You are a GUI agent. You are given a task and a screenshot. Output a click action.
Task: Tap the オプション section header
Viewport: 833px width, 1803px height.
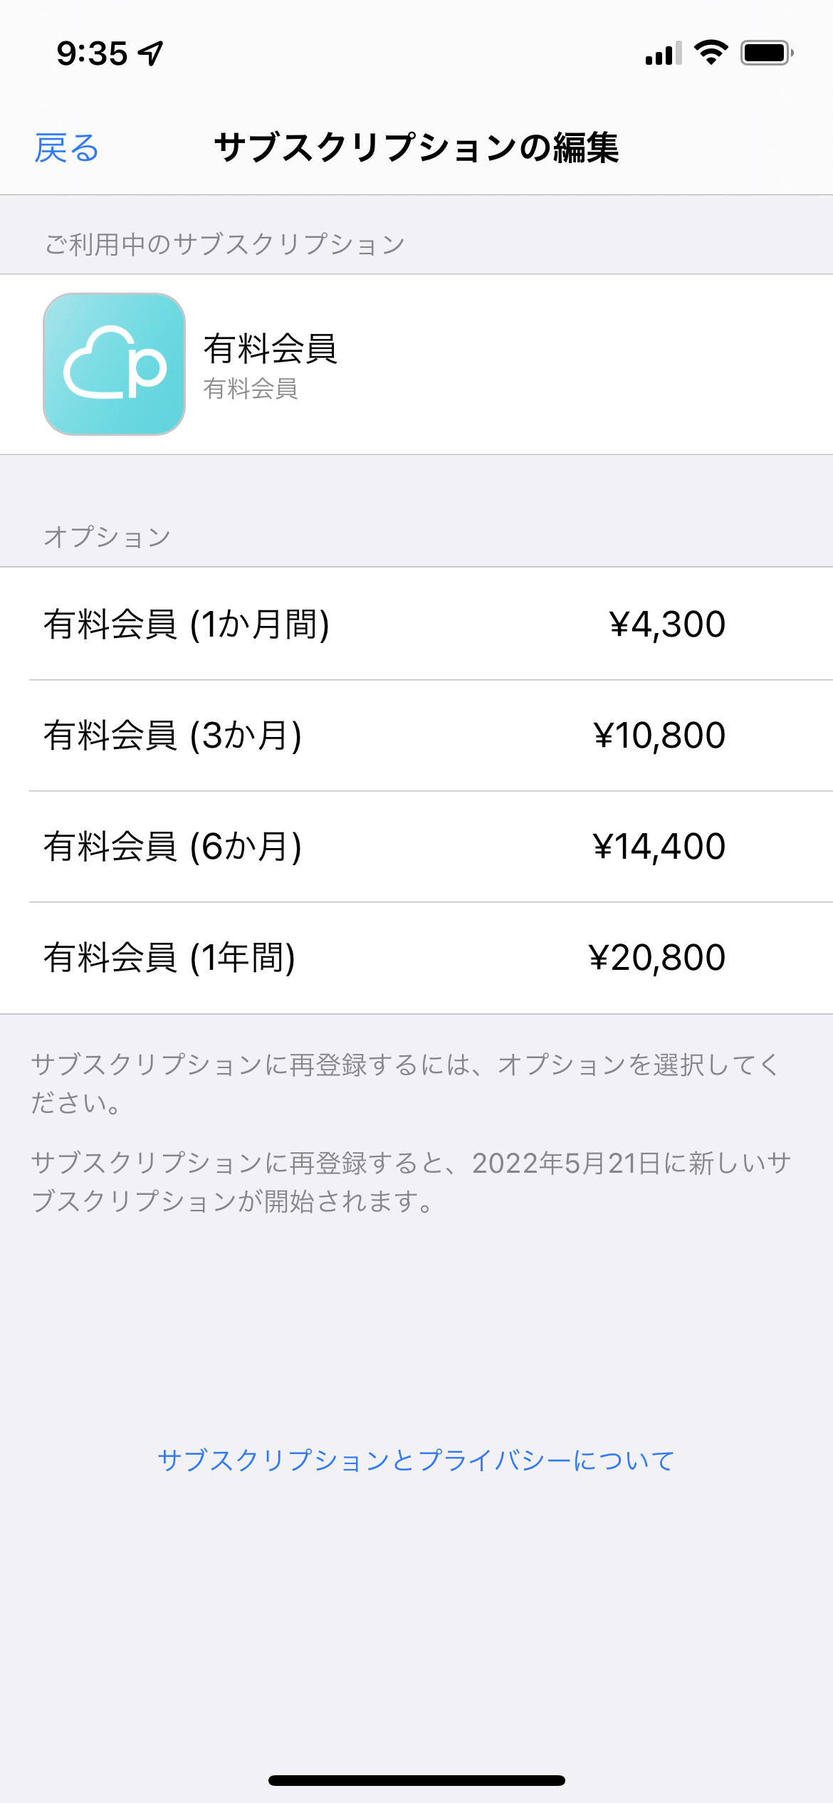[x=108, y=536]
